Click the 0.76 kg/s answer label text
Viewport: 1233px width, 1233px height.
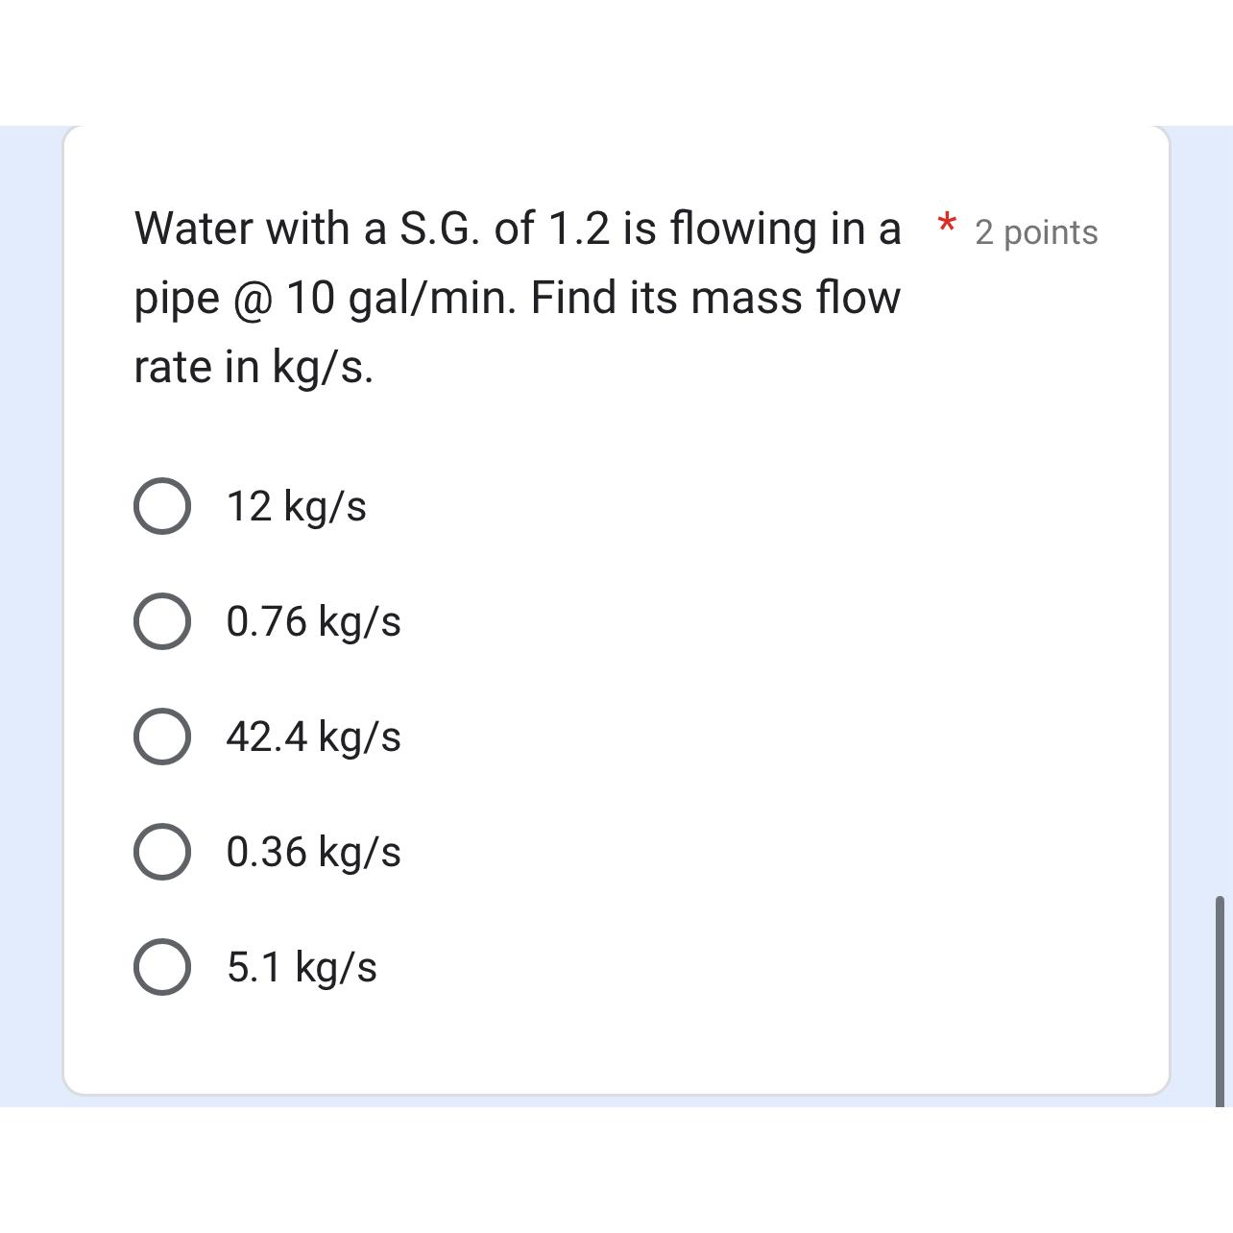tap(313, 622)
